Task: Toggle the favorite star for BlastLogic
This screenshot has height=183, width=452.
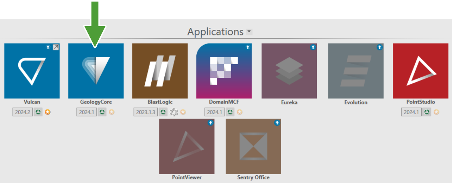Action: tap(183, 112)
